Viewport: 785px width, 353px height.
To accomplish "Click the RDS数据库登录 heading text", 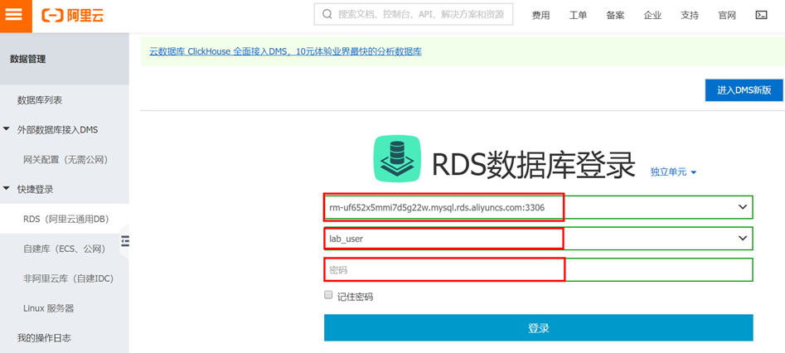I will tap(534, 164).
